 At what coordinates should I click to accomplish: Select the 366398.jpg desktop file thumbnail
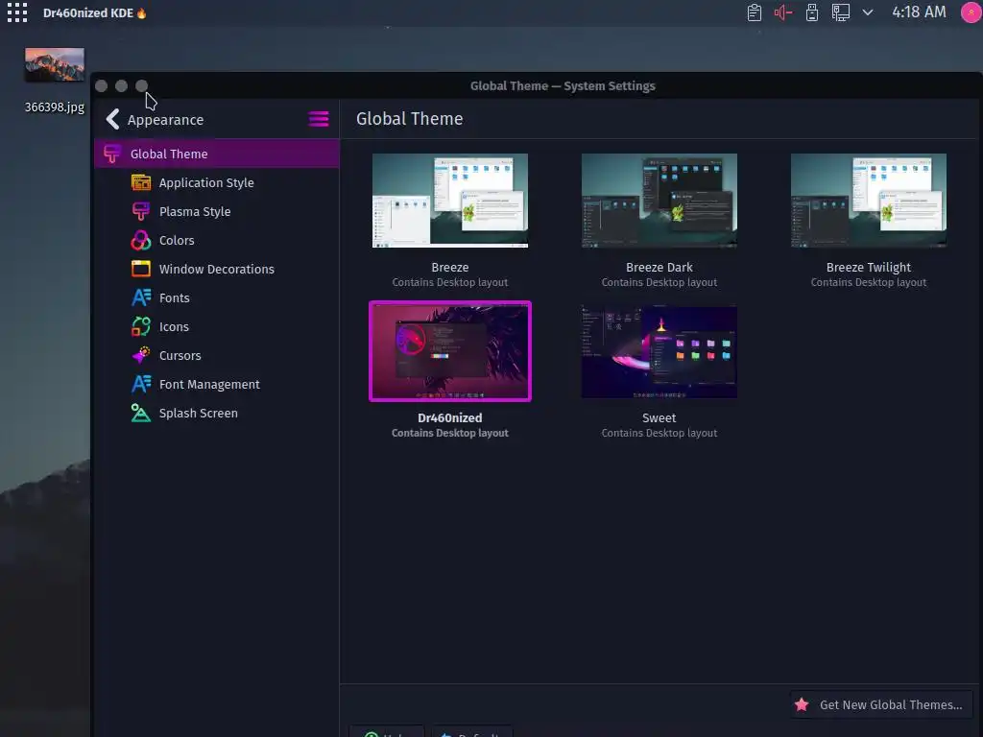point(55,64)
